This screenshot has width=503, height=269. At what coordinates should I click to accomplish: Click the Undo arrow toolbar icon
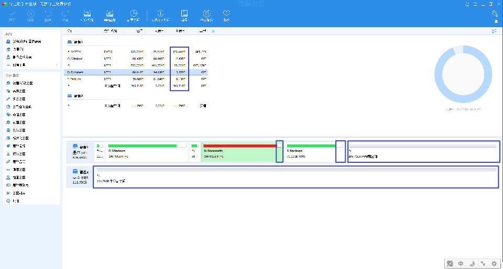(x=48, y=14)
